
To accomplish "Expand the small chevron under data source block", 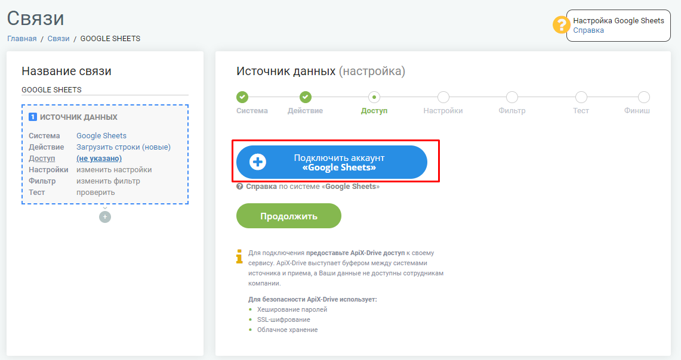I will (104, 208).
